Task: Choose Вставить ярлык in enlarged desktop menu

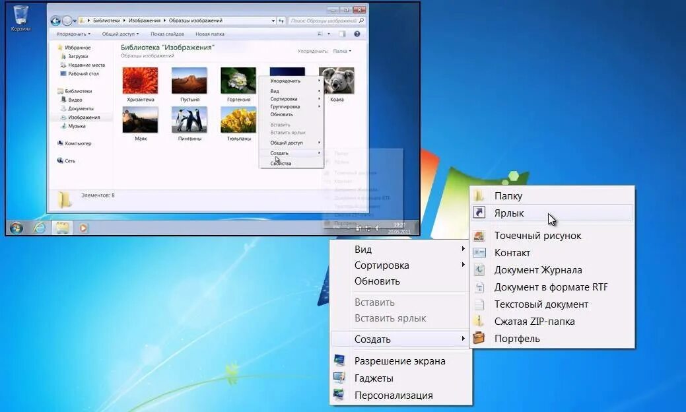Action: point(390,318)
